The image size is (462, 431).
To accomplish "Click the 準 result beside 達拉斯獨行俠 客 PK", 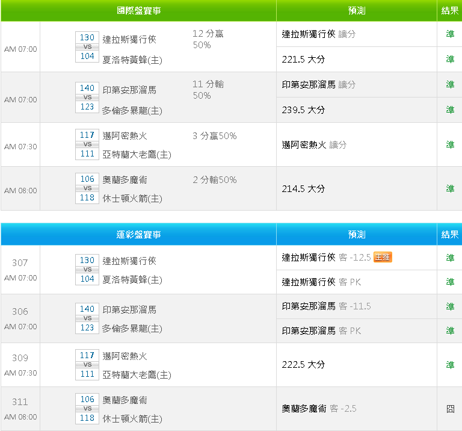I will [x=450, y=282].
